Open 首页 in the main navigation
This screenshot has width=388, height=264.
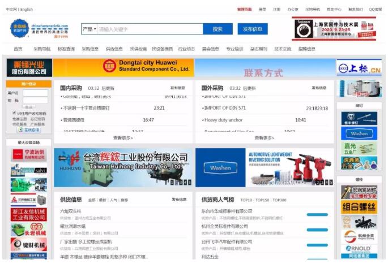[18, 49]
